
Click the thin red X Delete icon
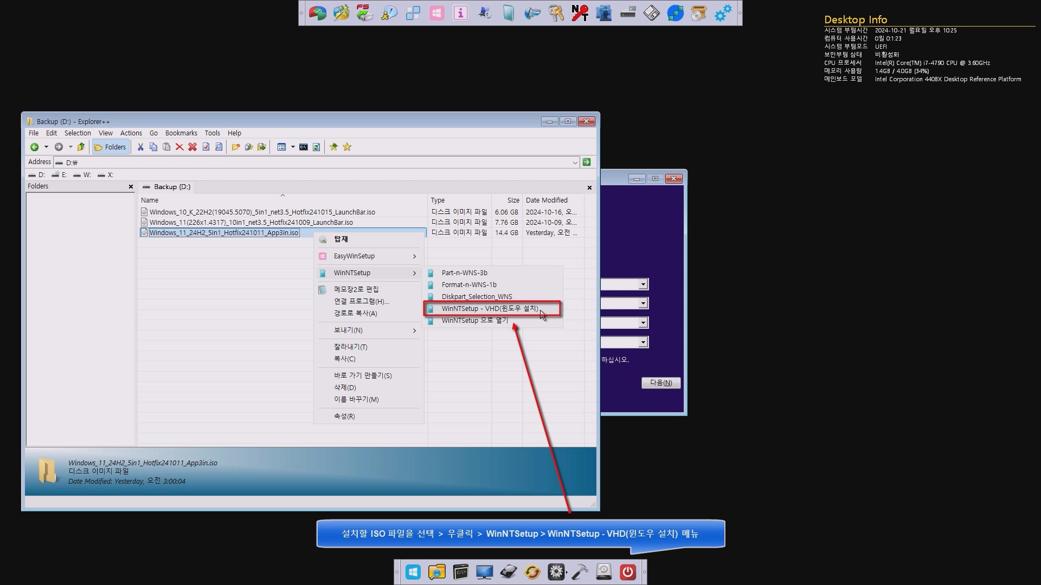pos(179,147)
